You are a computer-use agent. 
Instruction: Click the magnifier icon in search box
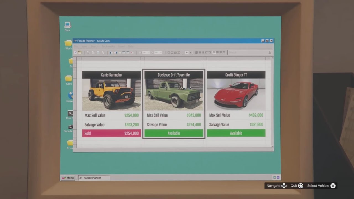(x=270, y=53)
